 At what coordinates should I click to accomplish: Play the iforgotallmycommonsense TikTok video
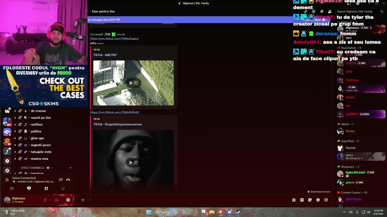click(x=131, y=162)
